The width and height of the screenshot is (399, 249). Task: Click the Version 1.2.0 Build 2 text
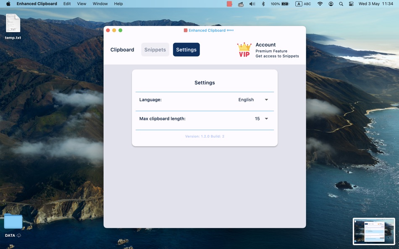(205, 136)
